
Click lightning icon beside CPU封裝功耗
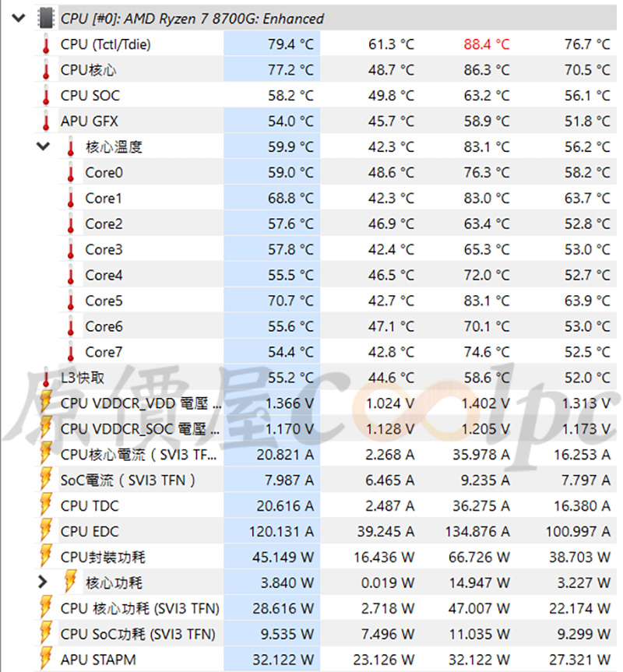[x=46, y=558]
